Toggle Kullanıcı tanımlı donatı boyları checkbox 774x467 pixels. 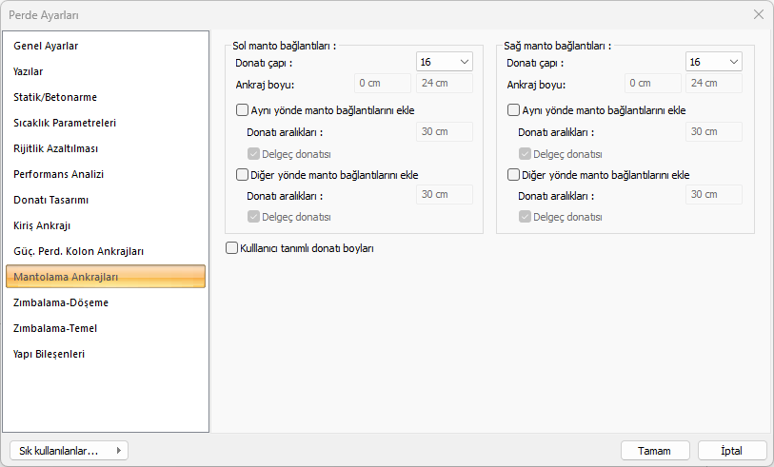coord(231,248)
